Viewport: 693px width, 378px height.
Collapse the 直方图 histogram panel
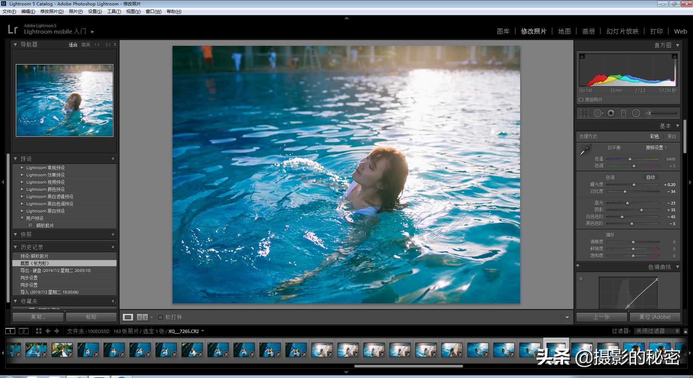click(x=677, y=45)
